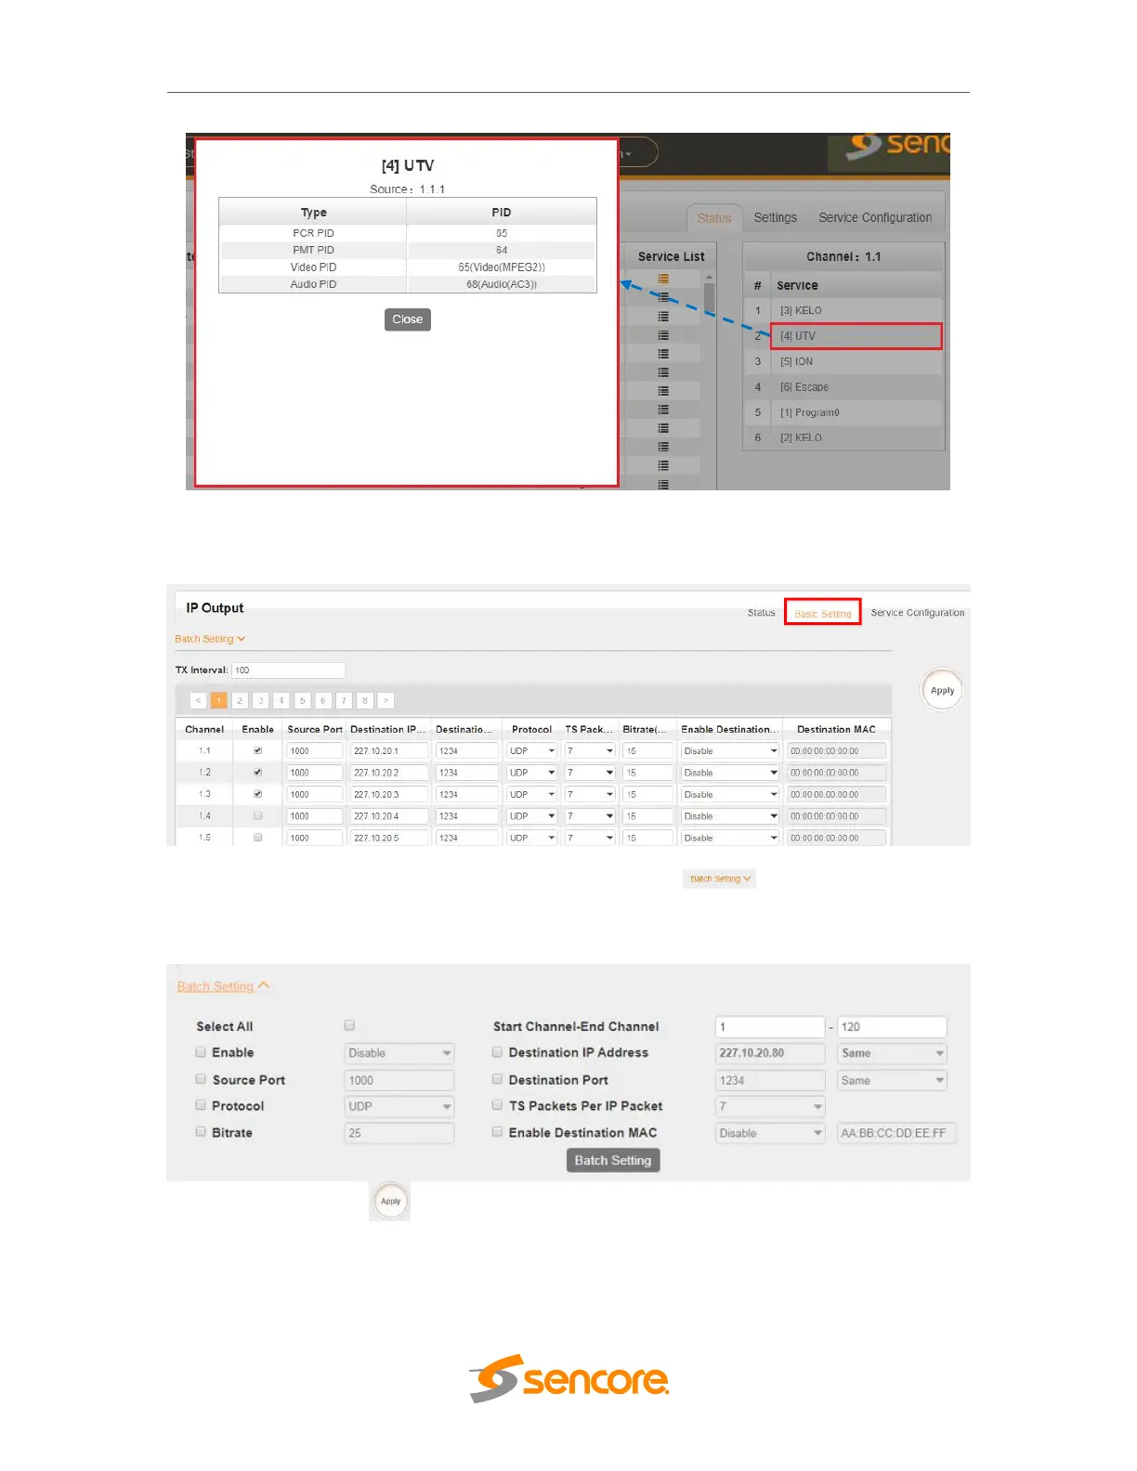Screen dimensions: 1137x1471
Task: Open page 4 of the channel pagination
Action: (281, 700)
